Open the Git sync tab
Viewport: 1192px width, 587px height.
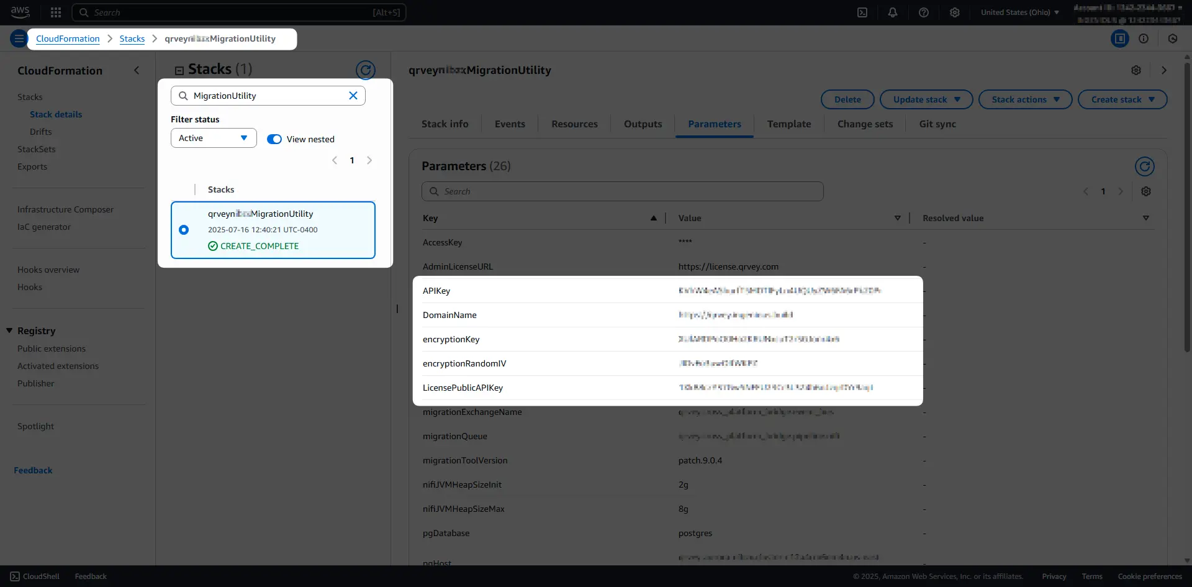click(x=937, y=124)
